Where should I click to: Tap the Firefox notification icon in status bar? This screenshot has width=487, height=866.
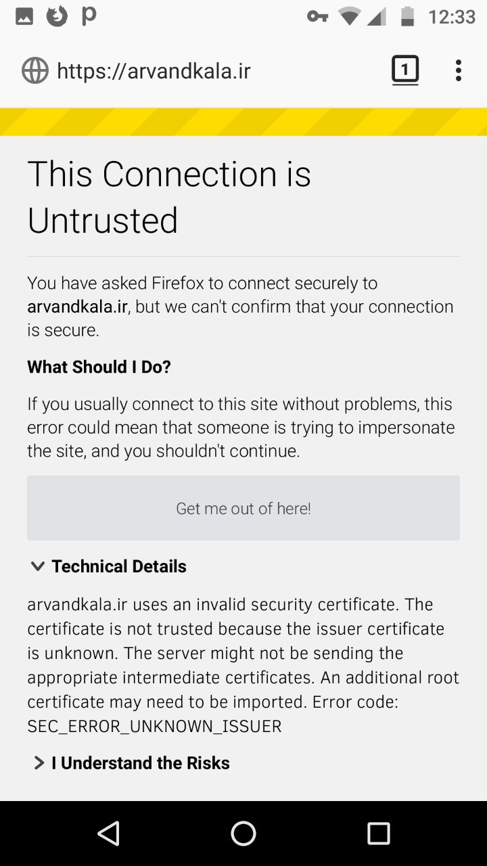click(57, 16)
